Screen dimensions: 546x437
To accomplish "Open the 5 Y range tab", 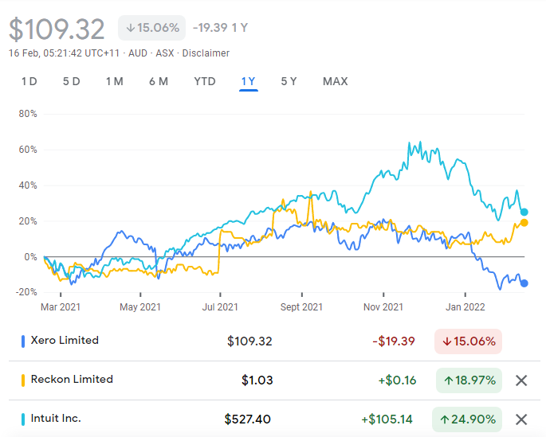I will point(289,81).
